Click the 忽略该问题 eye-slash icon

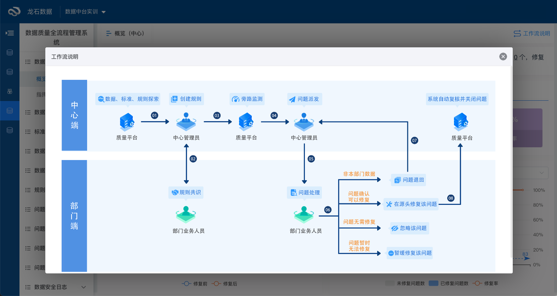pyautogui.click(x=394, y=228)
